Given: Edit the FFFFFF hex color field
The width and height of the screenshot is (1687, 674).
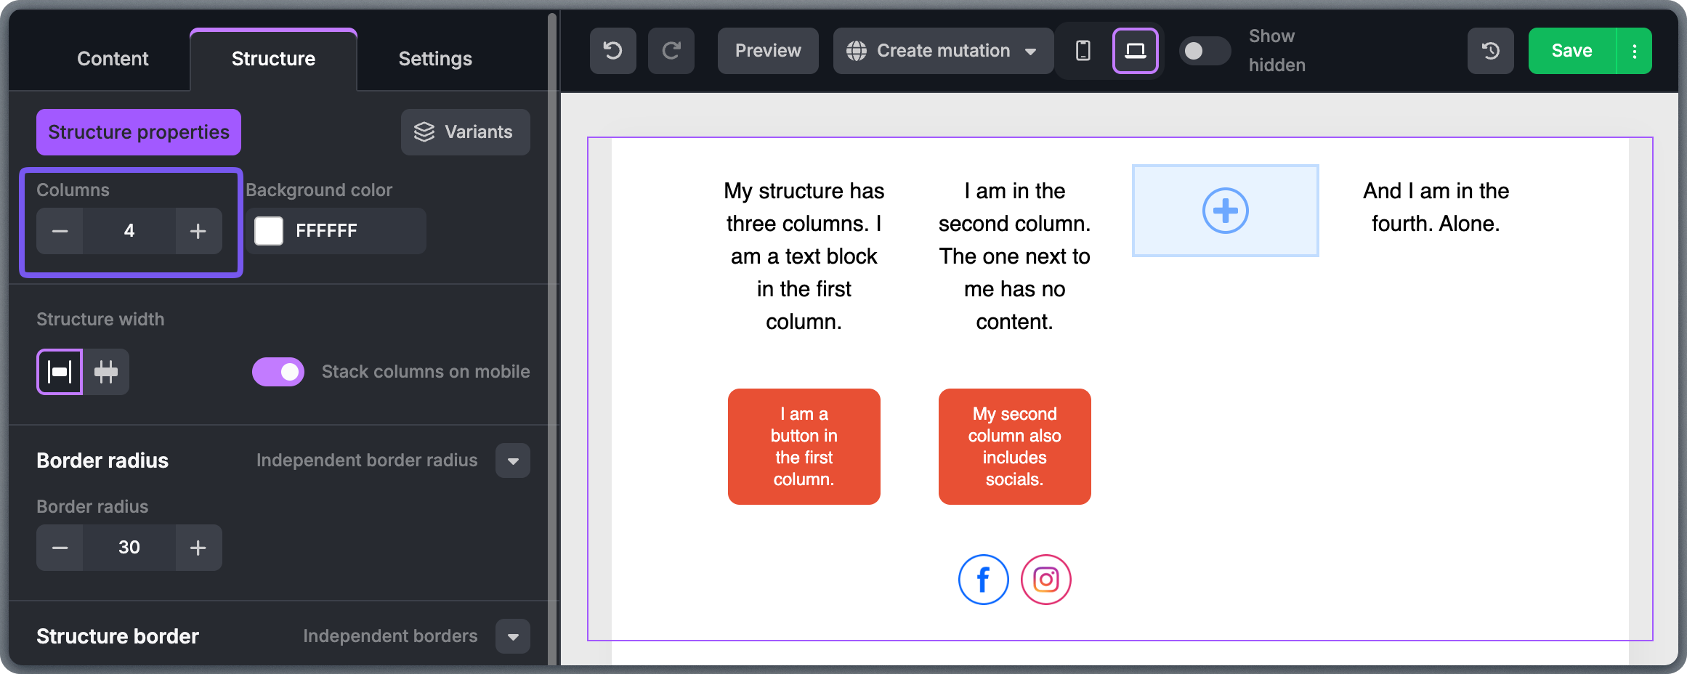Looking at the screenshot, I should click(x=336, y=231).
